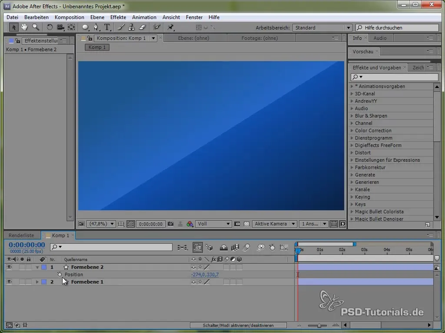Open the Arbeitsbereich Standard dropdown
This screenshot has height=333, width=445.
pyautogui.click(x=322, y=28)
